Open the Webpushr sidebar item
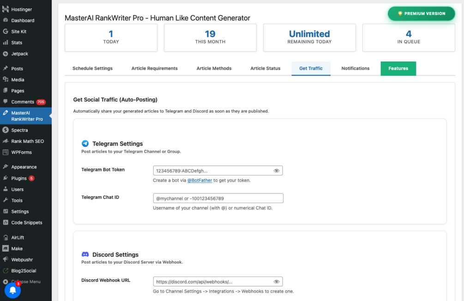This screenshot has height=301, width=464. [22, 259]
